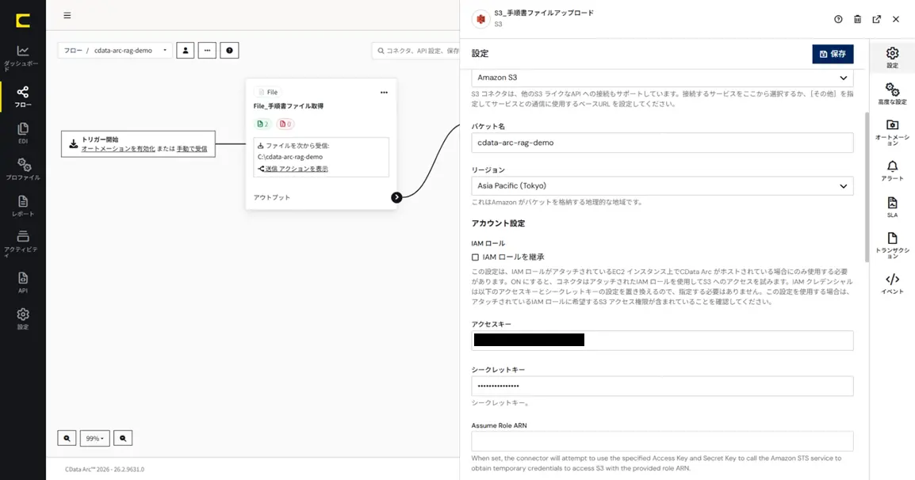Open the Amazon S3 service dropdown
This screenshot has height=480, width=915.
pos(662,78)
